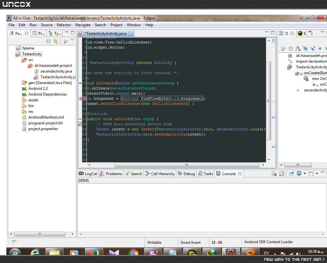Click the error marker on line 18

pos(80,98)
